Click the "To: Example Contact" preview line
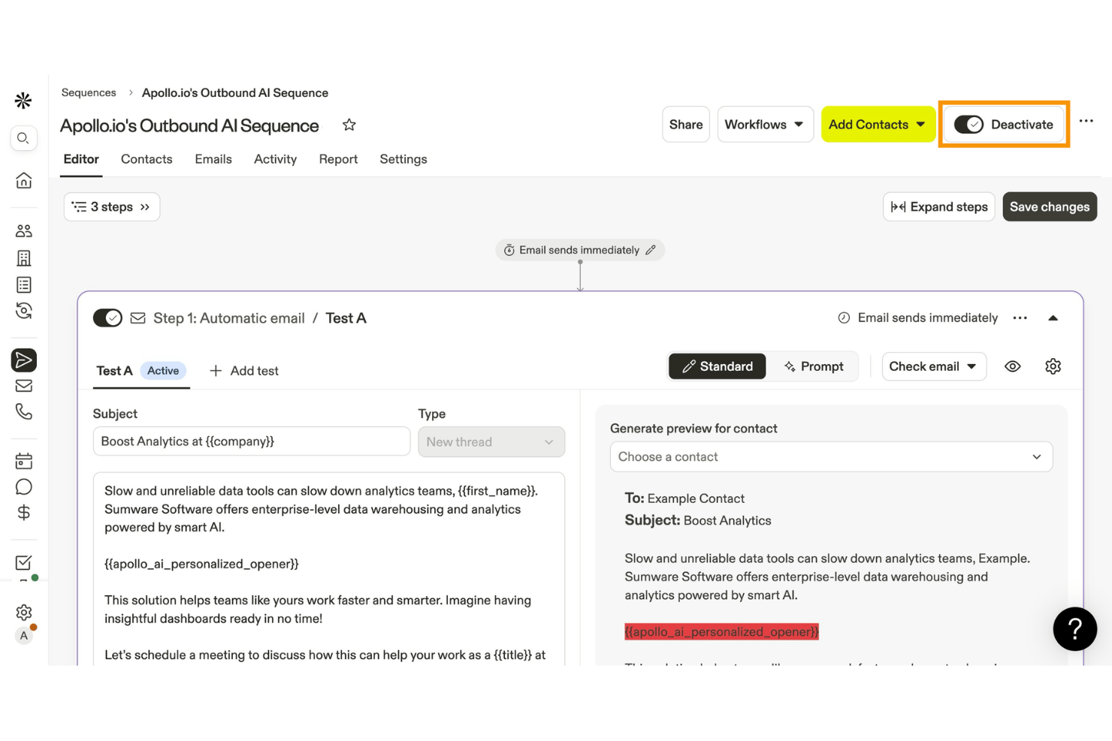The height and width of the screenshot is (741, 1112). (684, 499)
